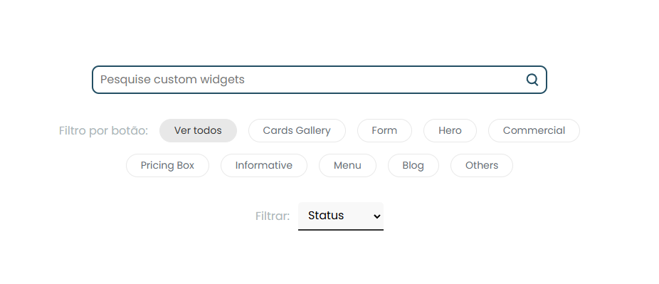Click the Filtro por botão: label
This screenshot has width=659, height=284.
click(103, 131)
